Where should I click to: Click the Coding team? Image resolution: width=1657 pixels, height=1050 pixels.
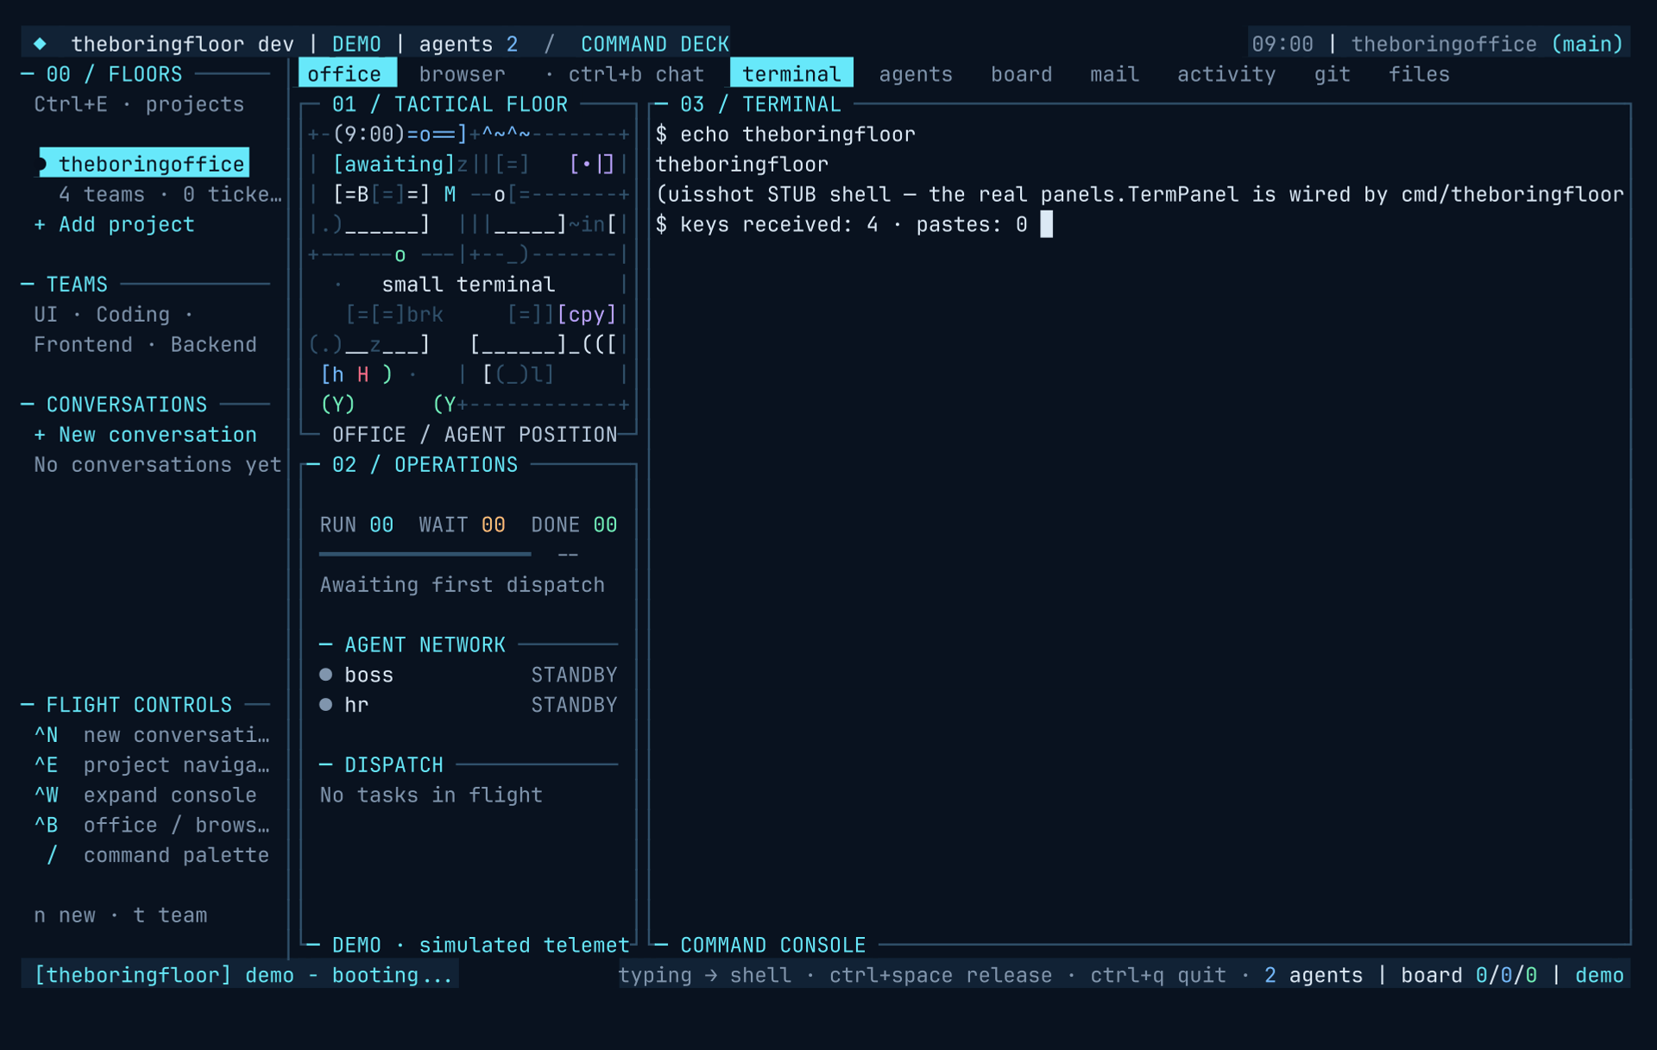[x=133, y=314]
